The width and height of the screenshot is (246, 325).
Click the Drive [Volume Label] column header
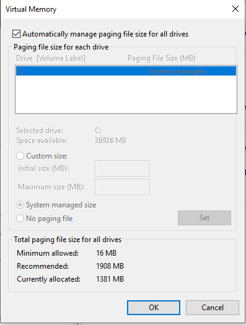(51, 58)
